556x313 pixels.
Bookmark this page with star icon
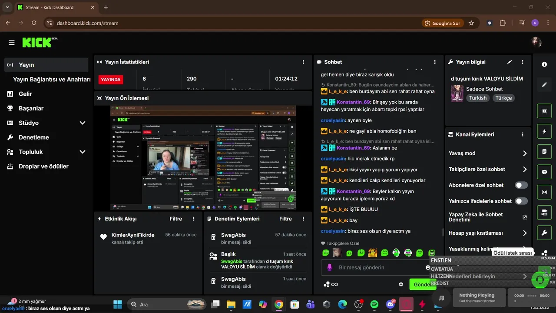(x=471, y=23)
